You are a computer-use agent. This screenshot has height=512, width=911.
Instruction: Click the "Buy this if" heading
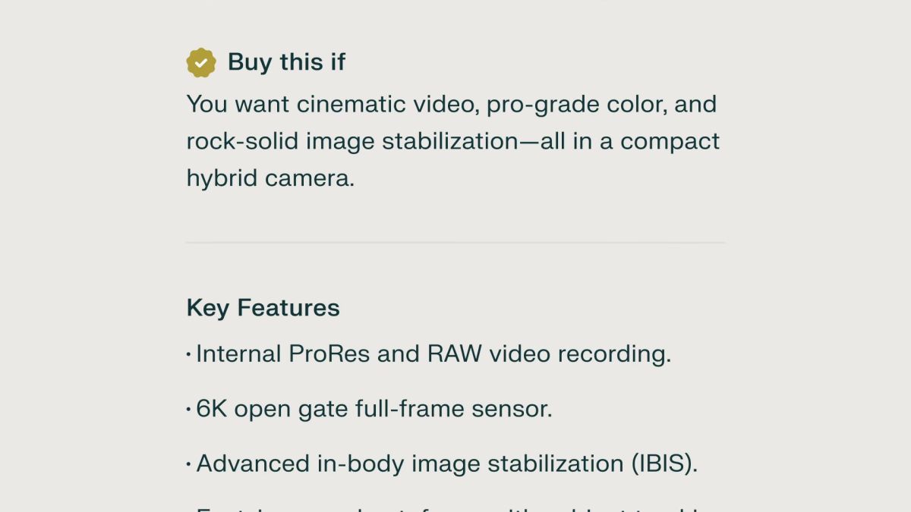(286, 62)
